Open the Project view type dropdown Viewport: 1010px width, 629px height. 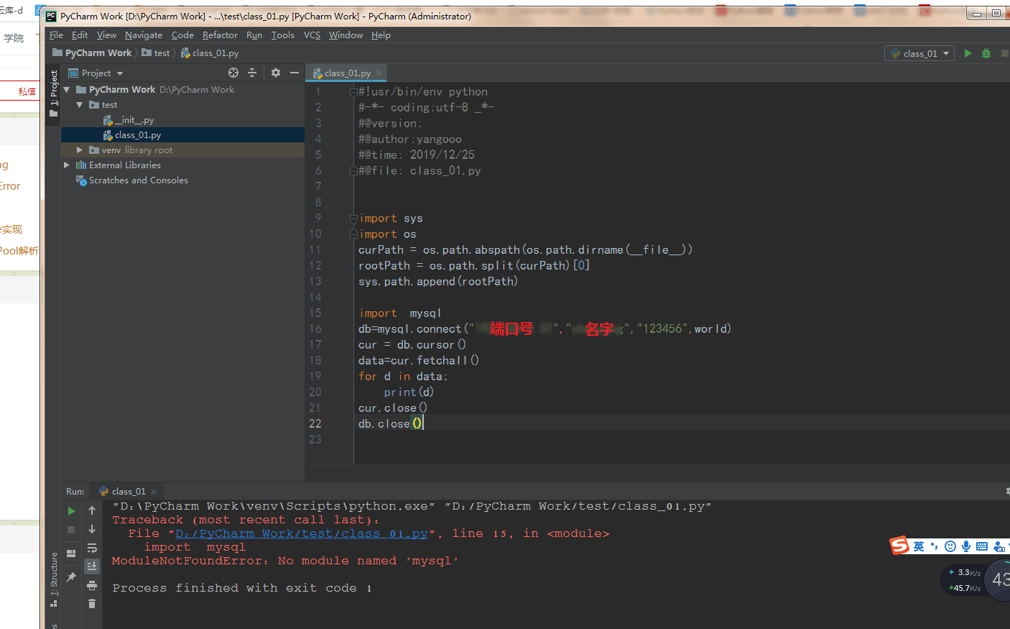pos(96,73)
